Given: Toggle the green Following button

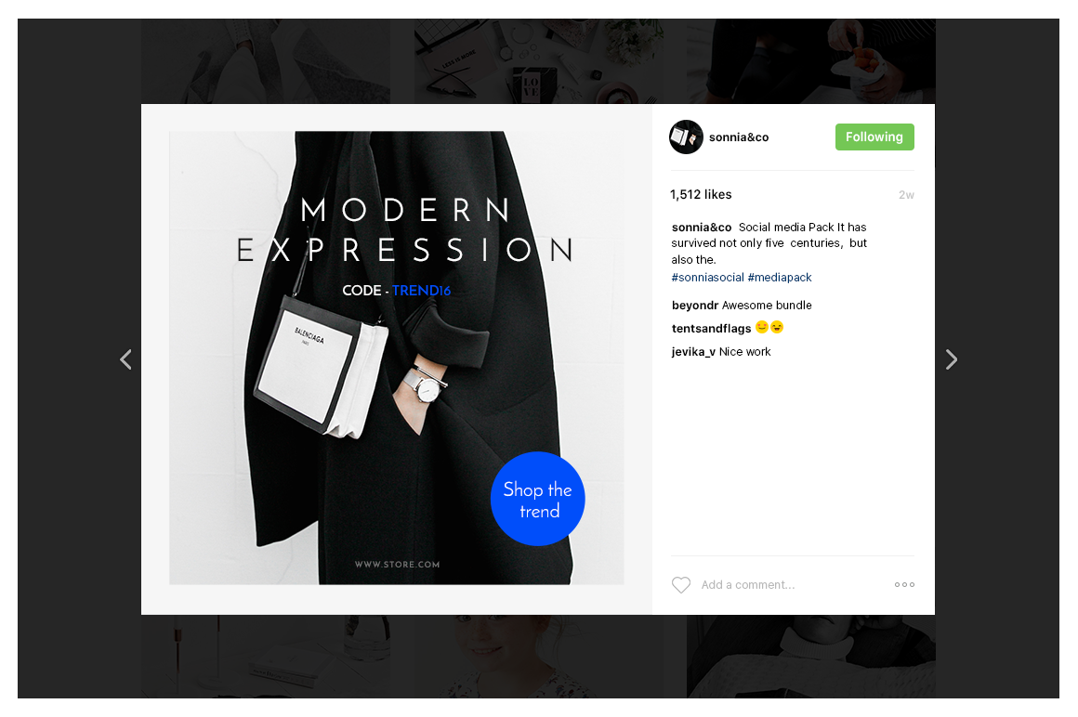Looking at the screenshot, I should (x=874, y=137).
